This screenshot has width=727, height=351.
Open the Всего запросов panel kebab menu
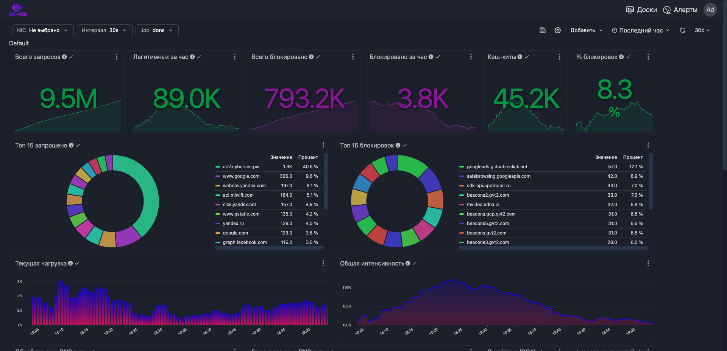click(117, 57)
